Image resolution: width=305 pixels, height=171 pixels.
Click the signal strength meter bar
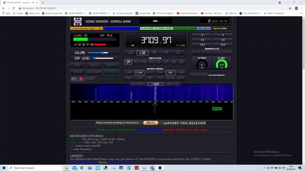pos(94,39)
